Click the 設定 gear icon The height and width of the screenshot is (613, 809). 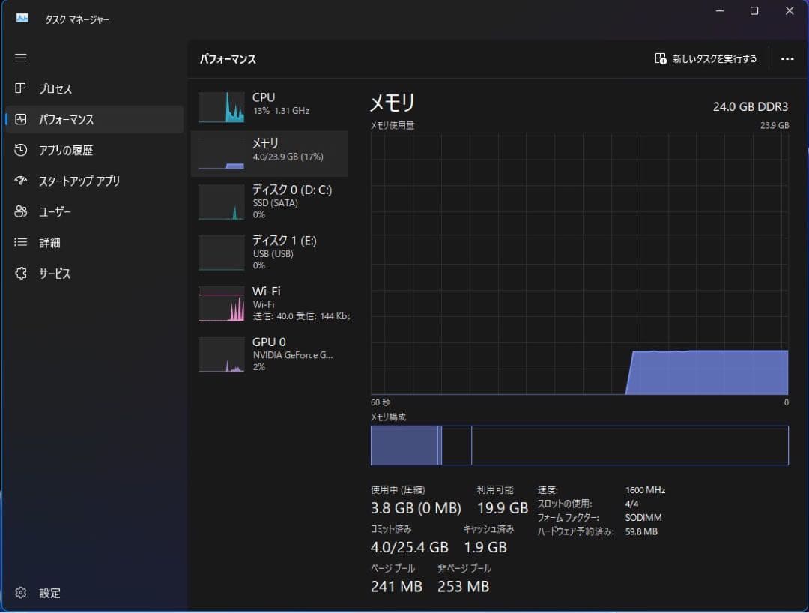click(21, 593)
